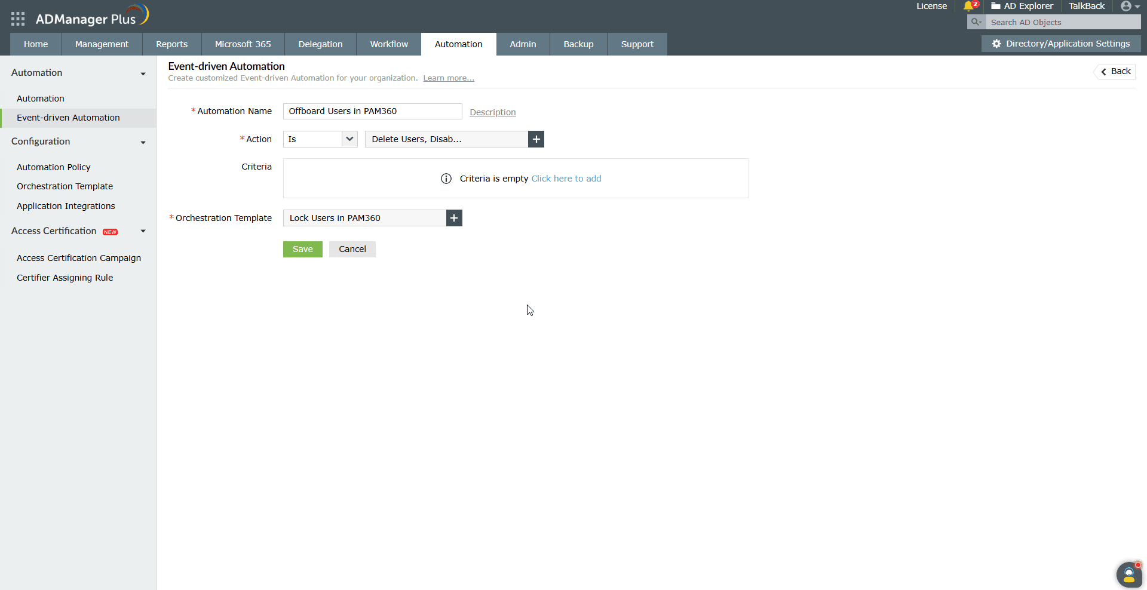
Task: Click the Back arrow button
Action: (x=1115, y=72)
